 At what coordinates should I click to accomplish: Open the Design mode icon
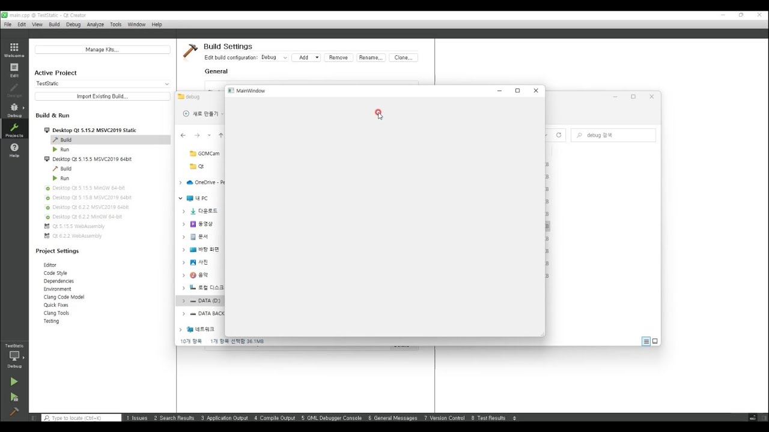(14, 91)
